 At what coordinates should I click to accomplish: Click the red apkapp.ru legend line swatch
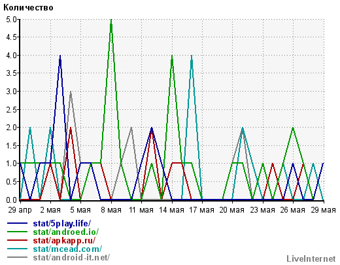(x=18, y=240)
